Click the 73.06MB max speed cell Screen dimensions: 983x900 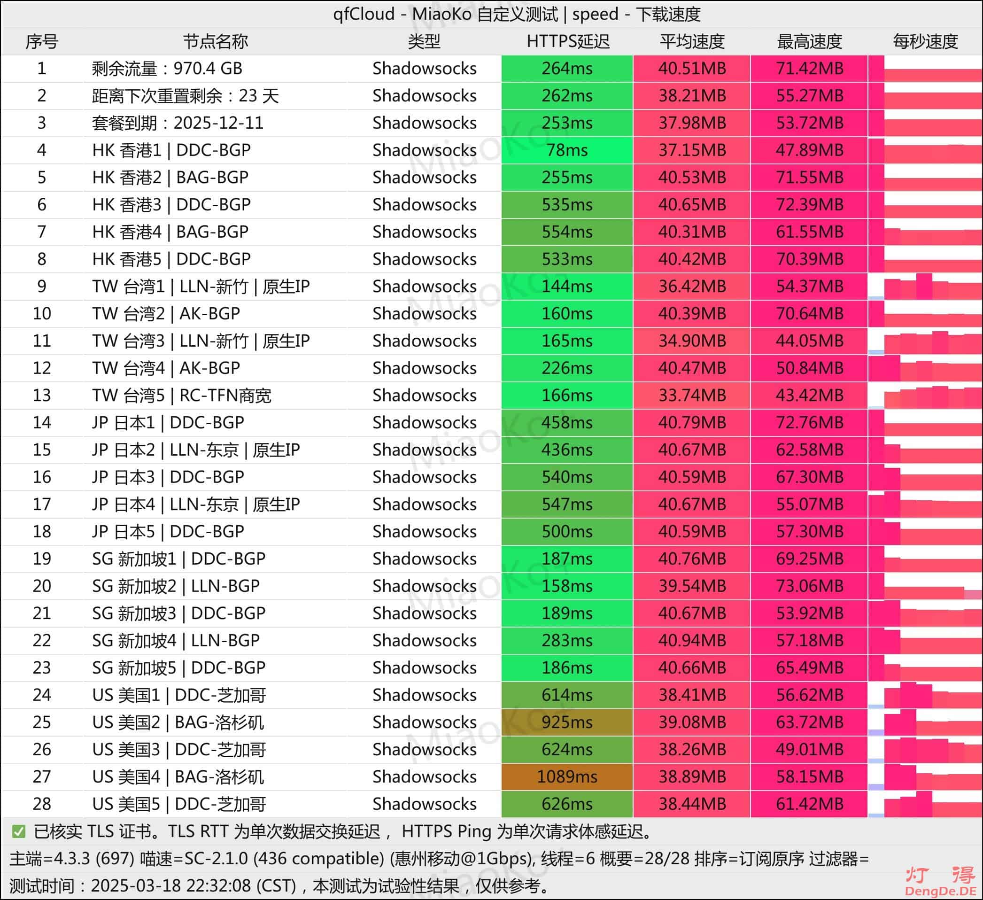809,586
